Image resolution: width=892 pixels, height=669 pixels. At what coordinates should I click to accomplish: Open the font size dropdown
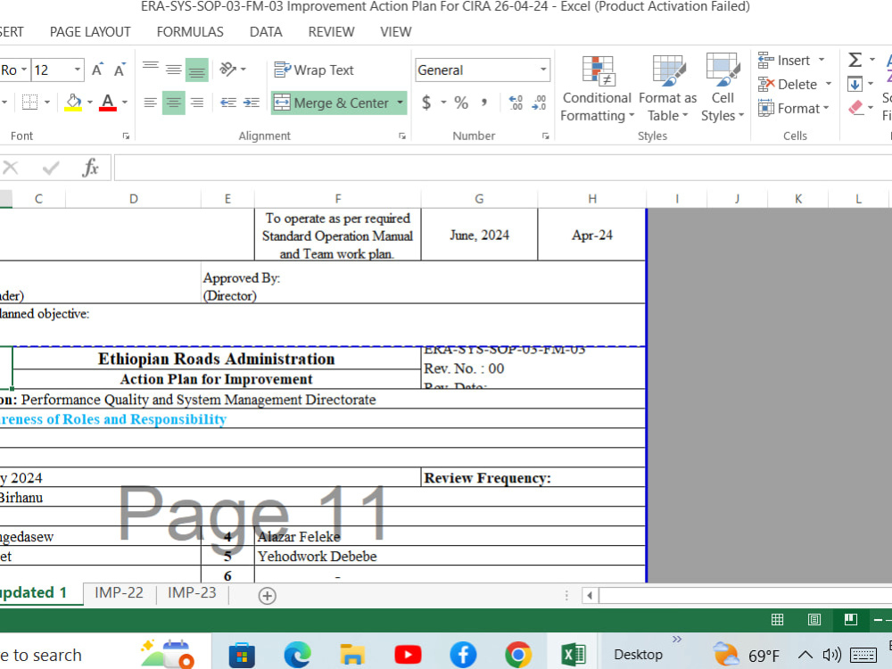(x=78, y=70)
